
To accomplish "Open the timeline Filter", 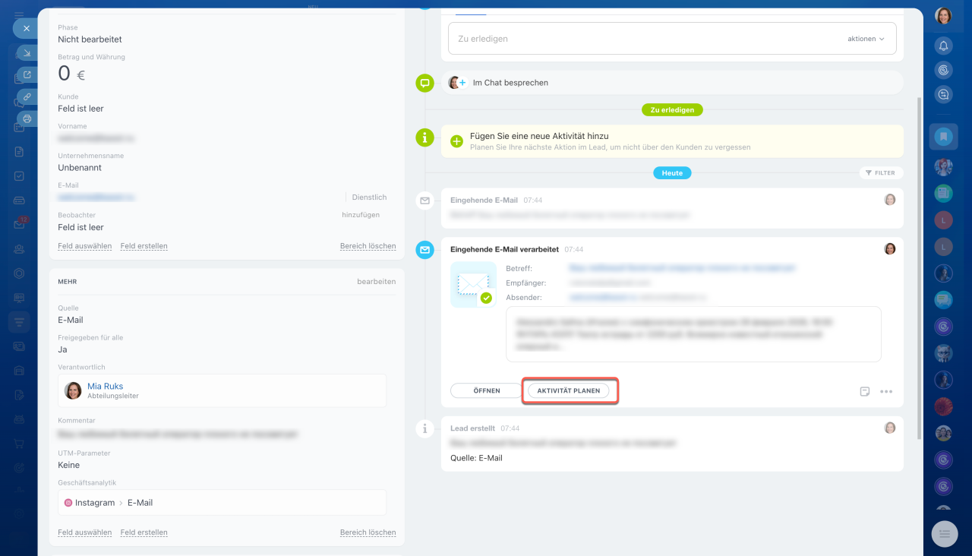I will (881, 173).
